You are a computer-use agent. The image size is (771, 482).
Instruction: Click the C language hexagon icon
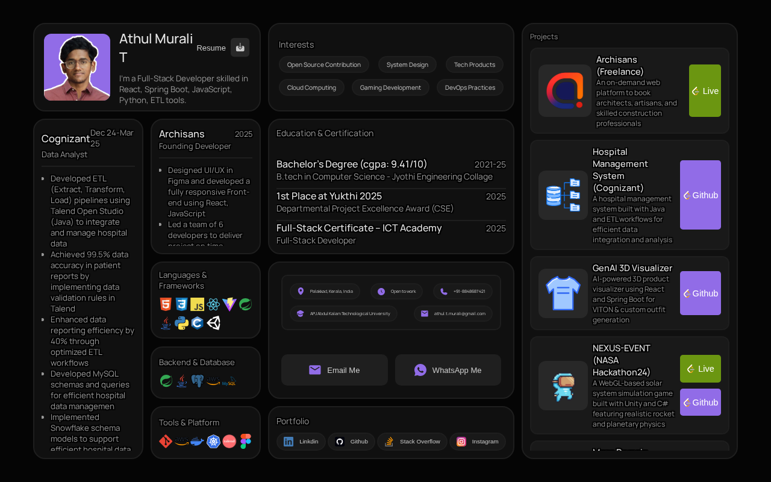click(197, 324)
